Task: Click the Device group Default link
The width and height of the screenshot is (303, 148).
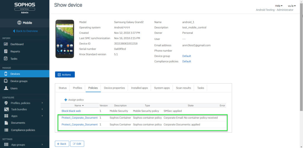Action: tap(186, 56)
